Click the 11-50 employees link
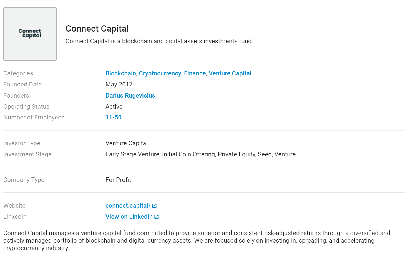 click(114, 117)
